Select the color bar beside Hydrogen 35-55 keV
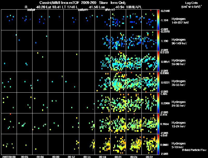 coord(158,82)
